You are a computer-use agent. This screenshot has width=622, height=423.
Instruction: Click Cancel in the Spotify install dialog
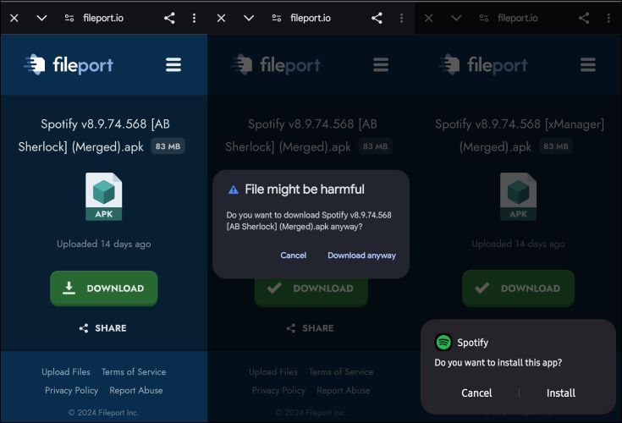click(476, 393)
